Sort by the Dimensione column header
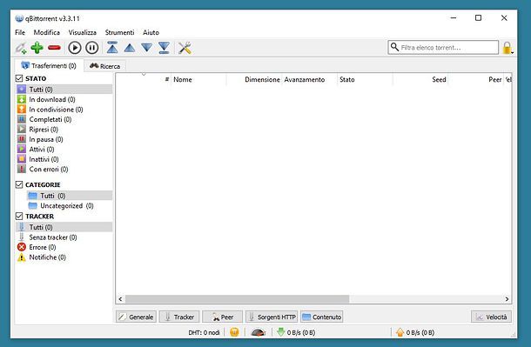The height and width of the screenshot is (347, 531). click(x=254, y=79)
